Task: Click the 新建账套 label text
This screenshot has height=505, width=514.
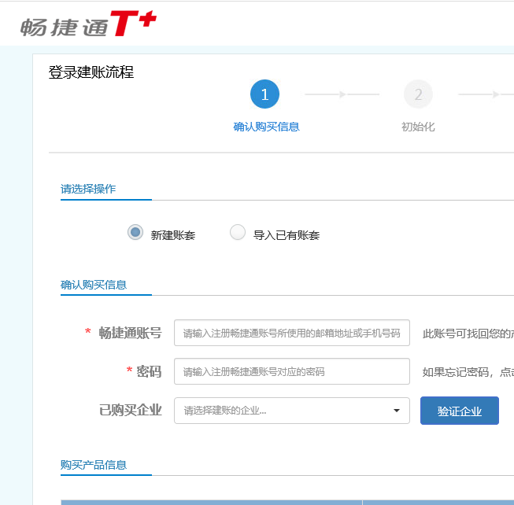Action: coord(173,235)
